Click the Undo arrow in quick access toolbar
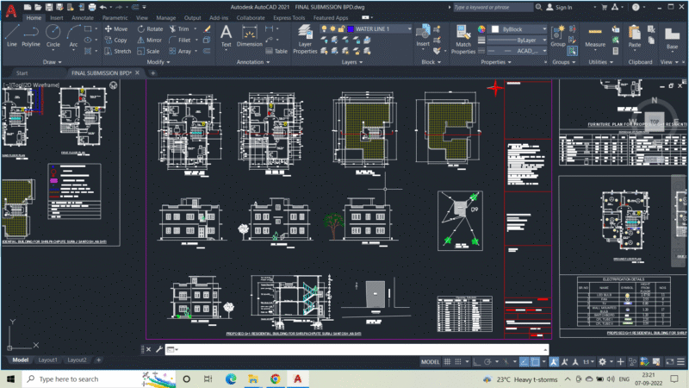The width and height of the screenshot is (689, 388). pyautogui.click(x=103, y=7)
